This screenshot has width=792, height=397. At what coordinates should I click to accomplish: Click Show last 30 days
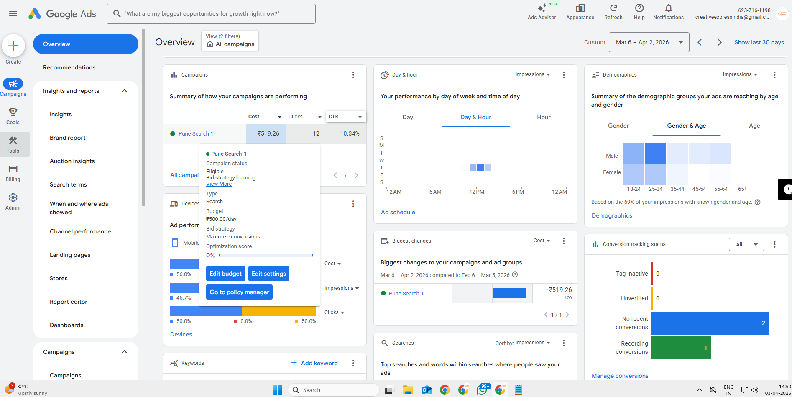(759, 42)
